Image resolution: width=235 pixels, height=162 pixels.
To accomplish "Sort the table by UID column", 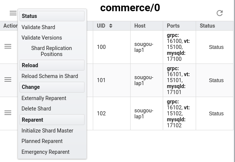I will [x=105, y=26].
